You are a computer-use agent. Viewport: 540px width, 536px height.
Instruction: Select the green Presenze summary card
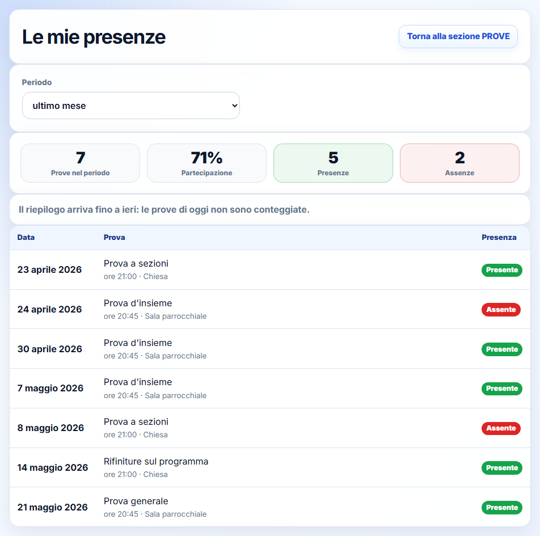(x=333, y=163)
